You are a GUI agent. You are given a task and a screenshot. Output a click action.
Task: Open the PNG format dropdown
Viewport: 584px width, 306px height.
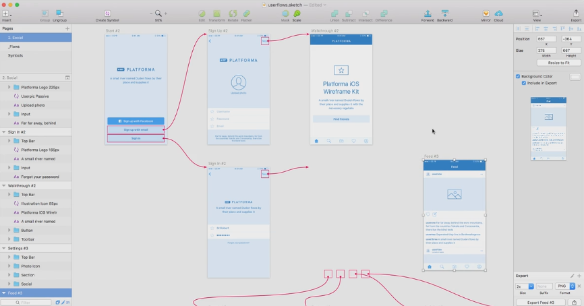[564, 286]
